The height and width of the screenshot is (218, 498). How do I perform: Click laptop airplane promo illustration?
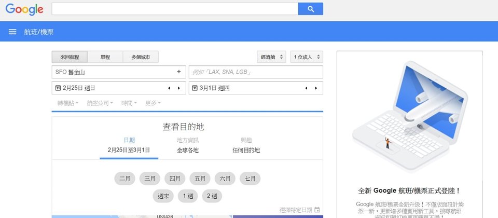pyautogui.click(x=410, y=116)
